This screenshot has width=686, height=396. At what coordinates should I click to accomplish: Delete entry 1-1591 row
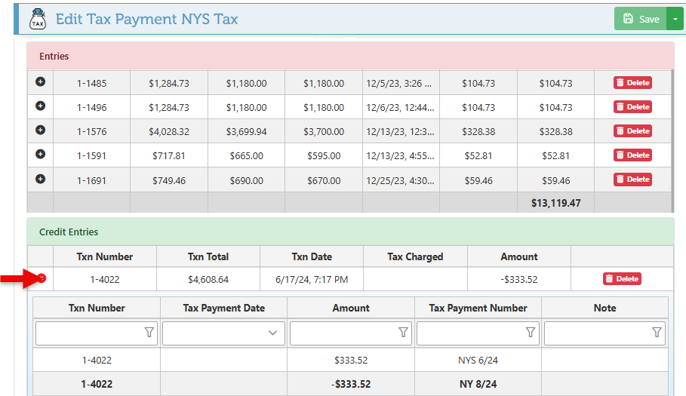632,155
